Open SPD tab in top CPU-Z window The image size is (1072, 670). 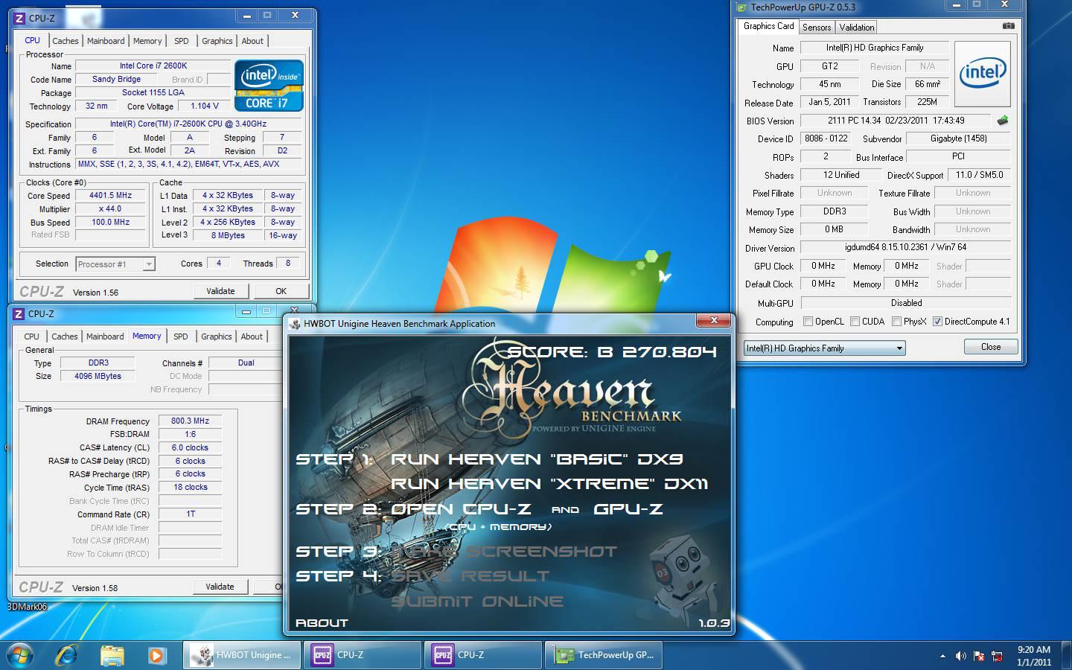(181, 41)
